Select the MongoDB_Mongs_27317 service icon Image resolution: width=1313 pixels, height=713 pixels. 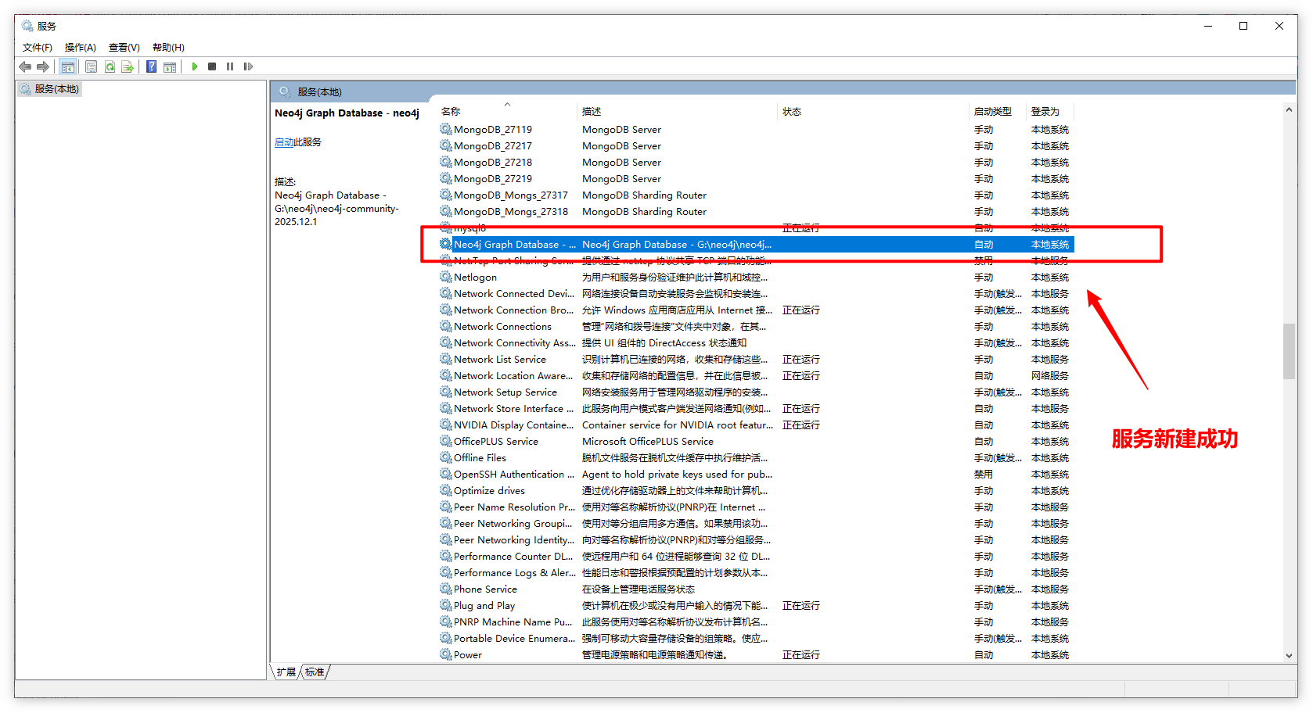coord(446,195)
